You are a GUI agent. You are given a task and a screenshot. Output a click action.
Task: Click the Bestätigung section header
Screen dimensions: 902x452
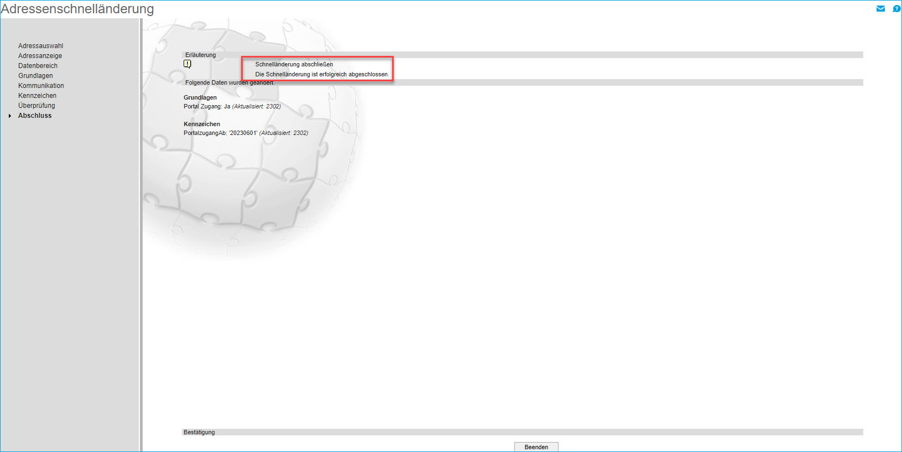tap(523, 432)
